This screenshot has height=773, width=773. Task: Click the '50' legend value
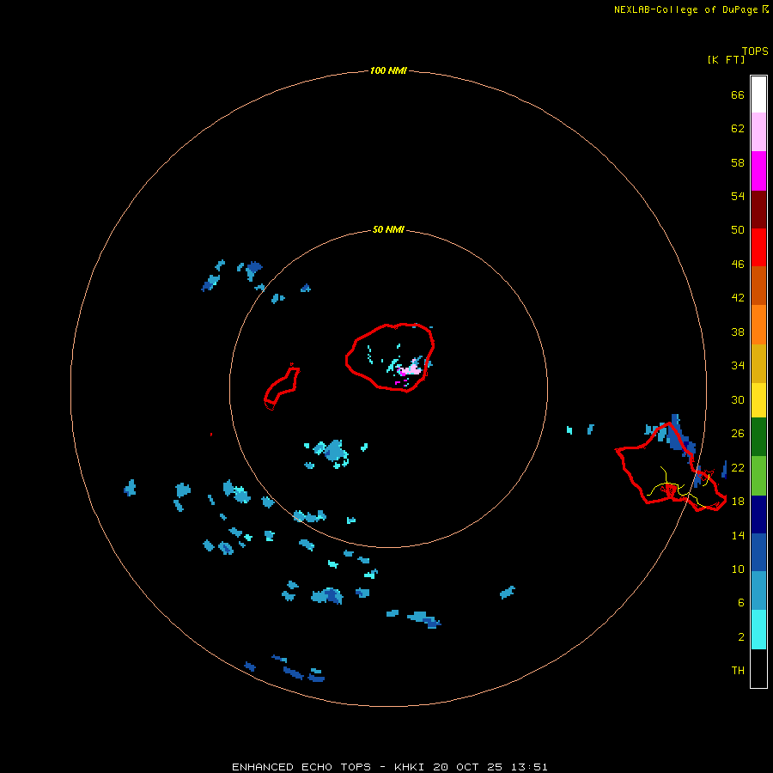tap(738, 230)
